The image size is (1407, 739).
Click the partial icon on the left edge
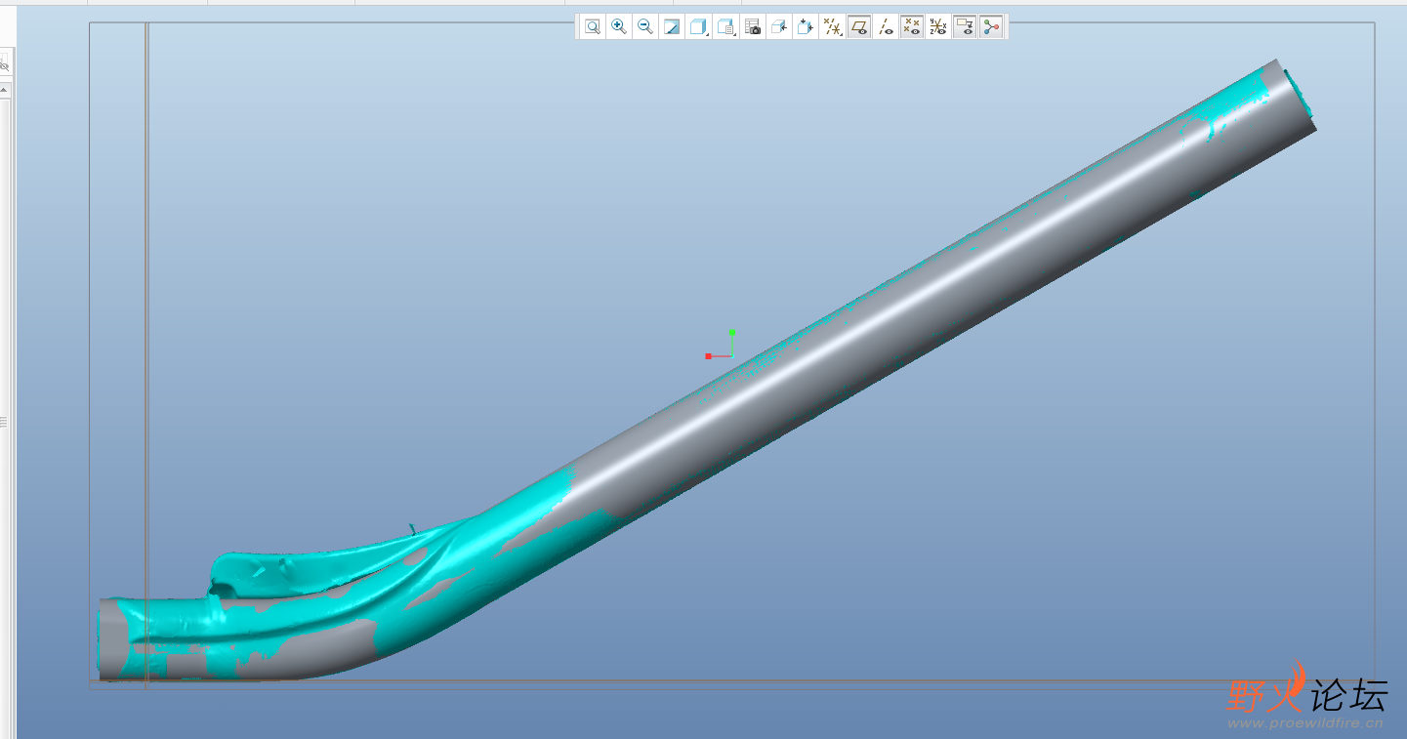[4, 64]
